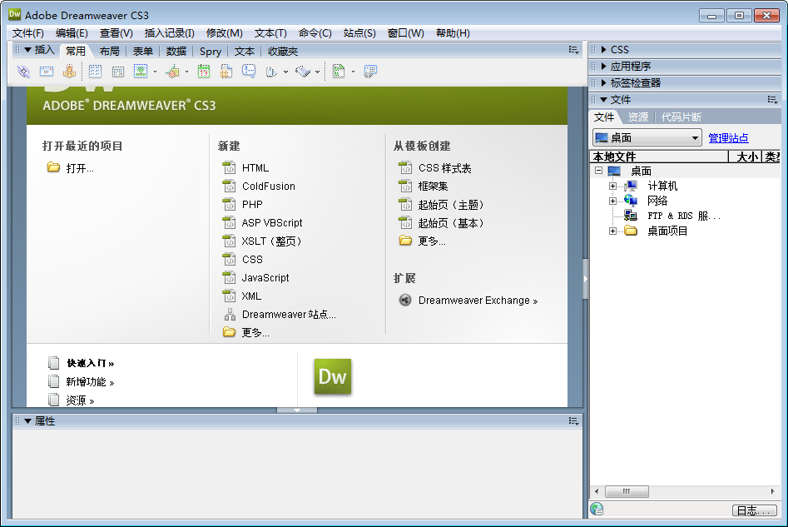Switch to the Spry insert tab
The height and width of the screenshot is (527, 788).
pyautogui.click(x=210, y=52)
